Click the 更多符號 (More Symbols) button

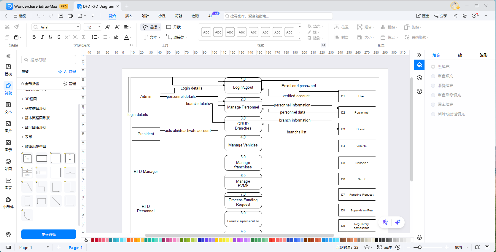coord(49,234)
